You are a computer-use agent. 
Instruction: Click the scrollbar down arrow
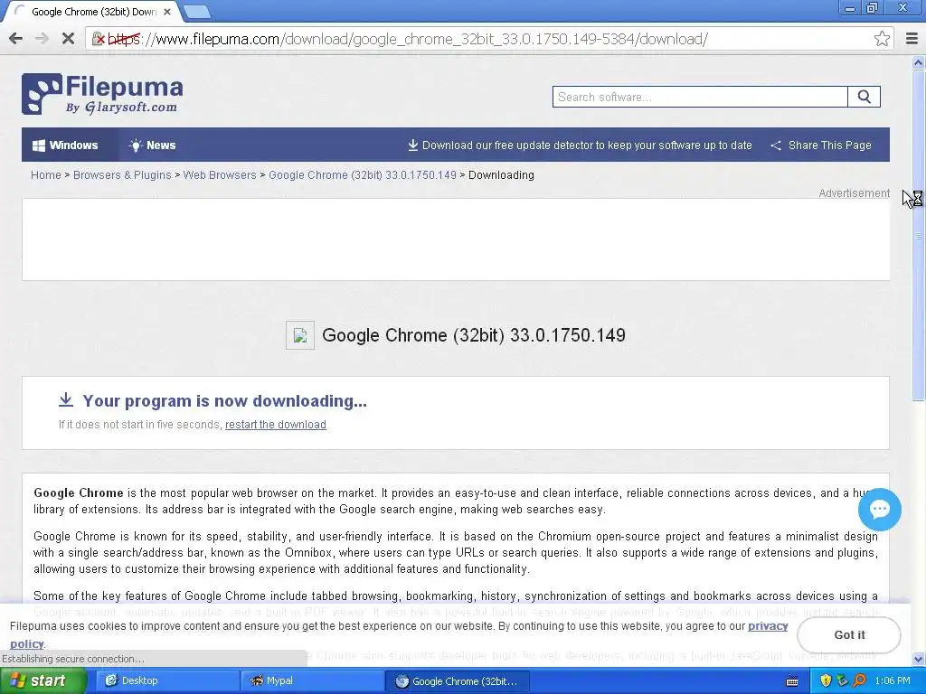click(x=919, y=659)
